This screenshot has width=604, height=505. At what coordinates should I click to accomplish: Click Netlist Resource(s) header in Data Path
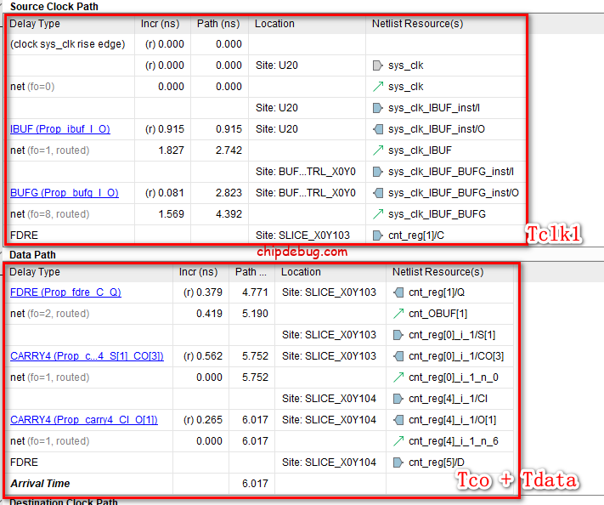(x=437, y=272)
